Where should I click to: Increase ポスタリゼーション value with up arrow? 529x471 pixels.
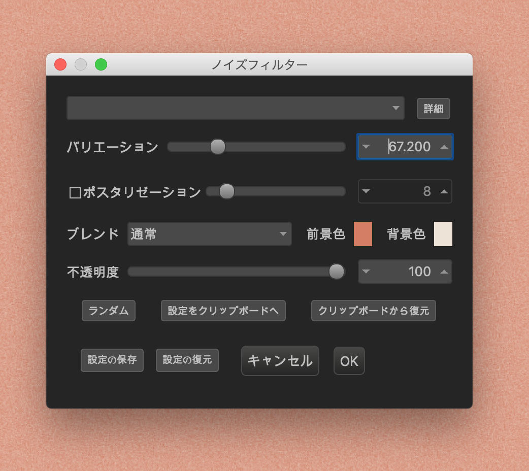pos(444,191)
